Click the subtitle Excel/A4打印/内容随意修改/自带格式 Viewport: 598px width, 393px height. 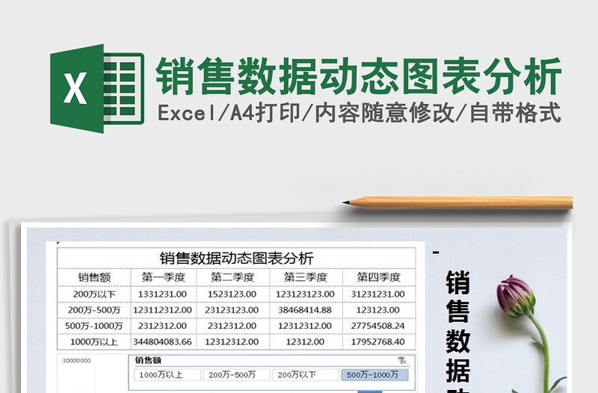(360, 113)
